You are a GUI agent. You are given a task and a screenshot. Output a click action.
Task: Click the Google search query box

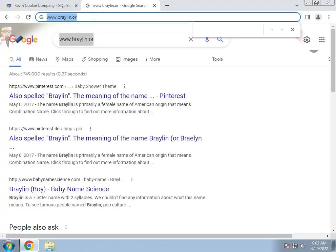click(122, 39)
